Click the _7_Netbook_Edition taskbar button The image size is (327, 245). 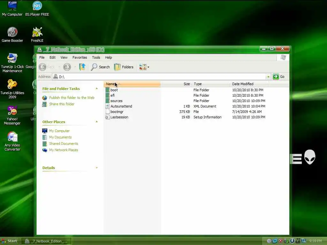click(x=46, y=241)
